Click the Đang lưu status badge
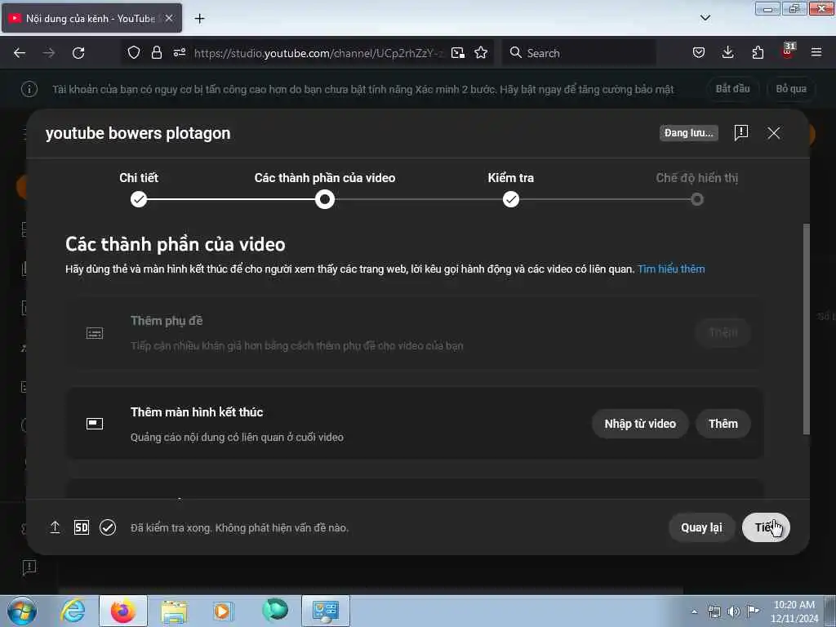Image resolution: width=836 pixels, height=627 pixels. (689, 133)
